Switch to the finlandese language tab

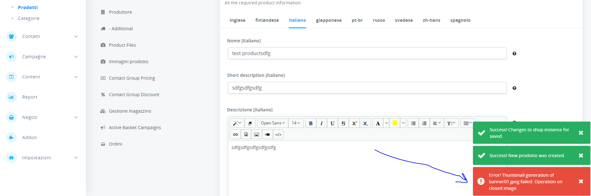[x=267, y=20]
